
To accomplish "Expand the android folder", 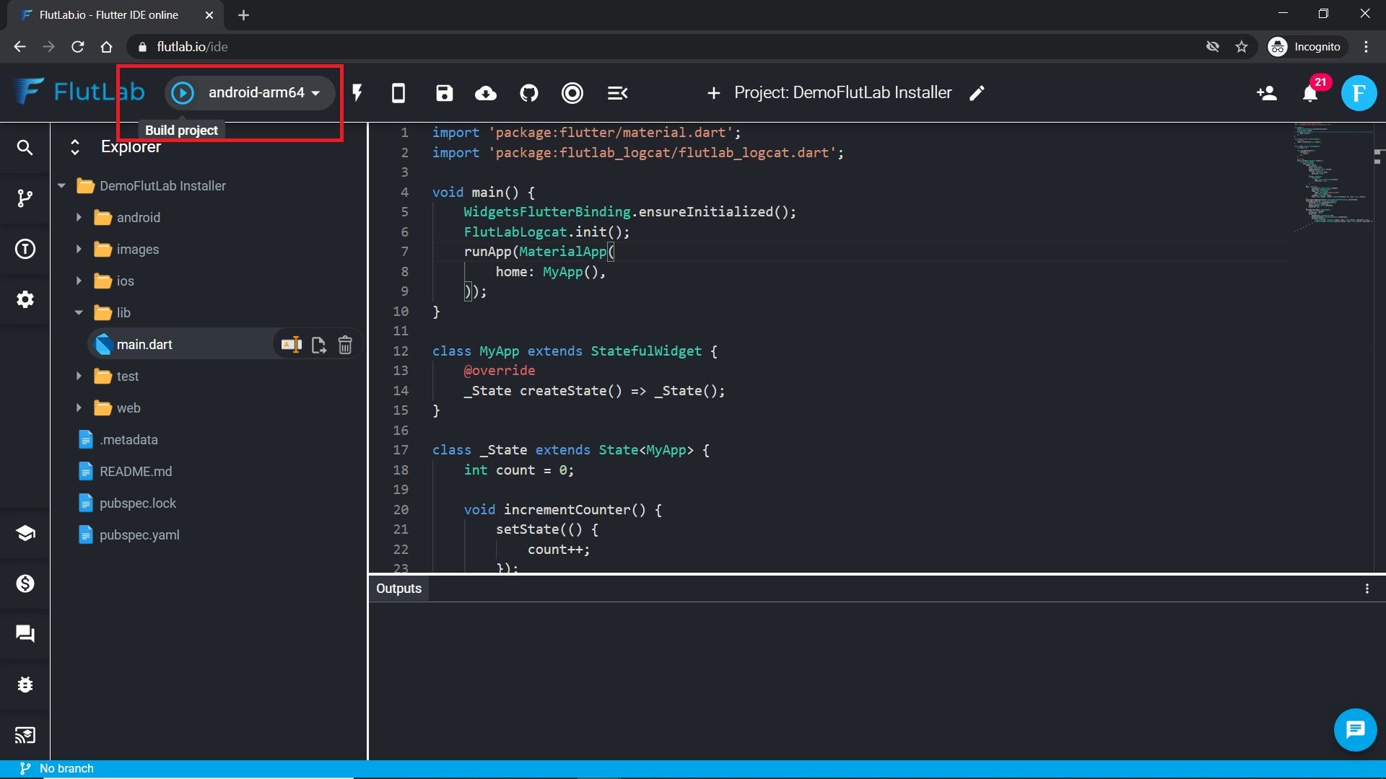I will [x=79, y=218].
